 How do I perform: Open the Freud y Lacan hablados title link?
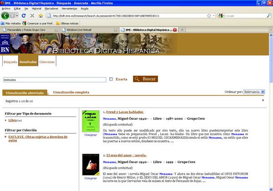point(125,112)
